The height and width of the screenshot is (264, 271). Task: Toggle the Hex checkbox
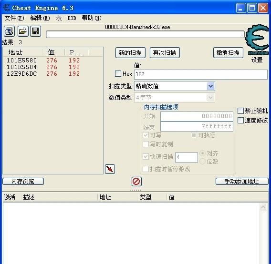coord(118,74)
